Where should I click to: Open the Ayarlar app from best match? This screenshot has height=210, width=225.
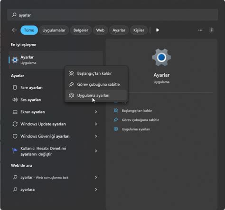coord(56,60)
